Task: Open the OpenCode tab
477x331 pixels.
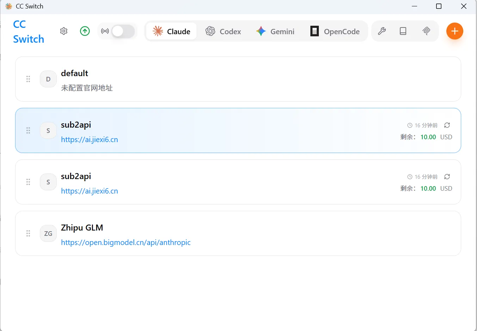Action: click(335, 31)
